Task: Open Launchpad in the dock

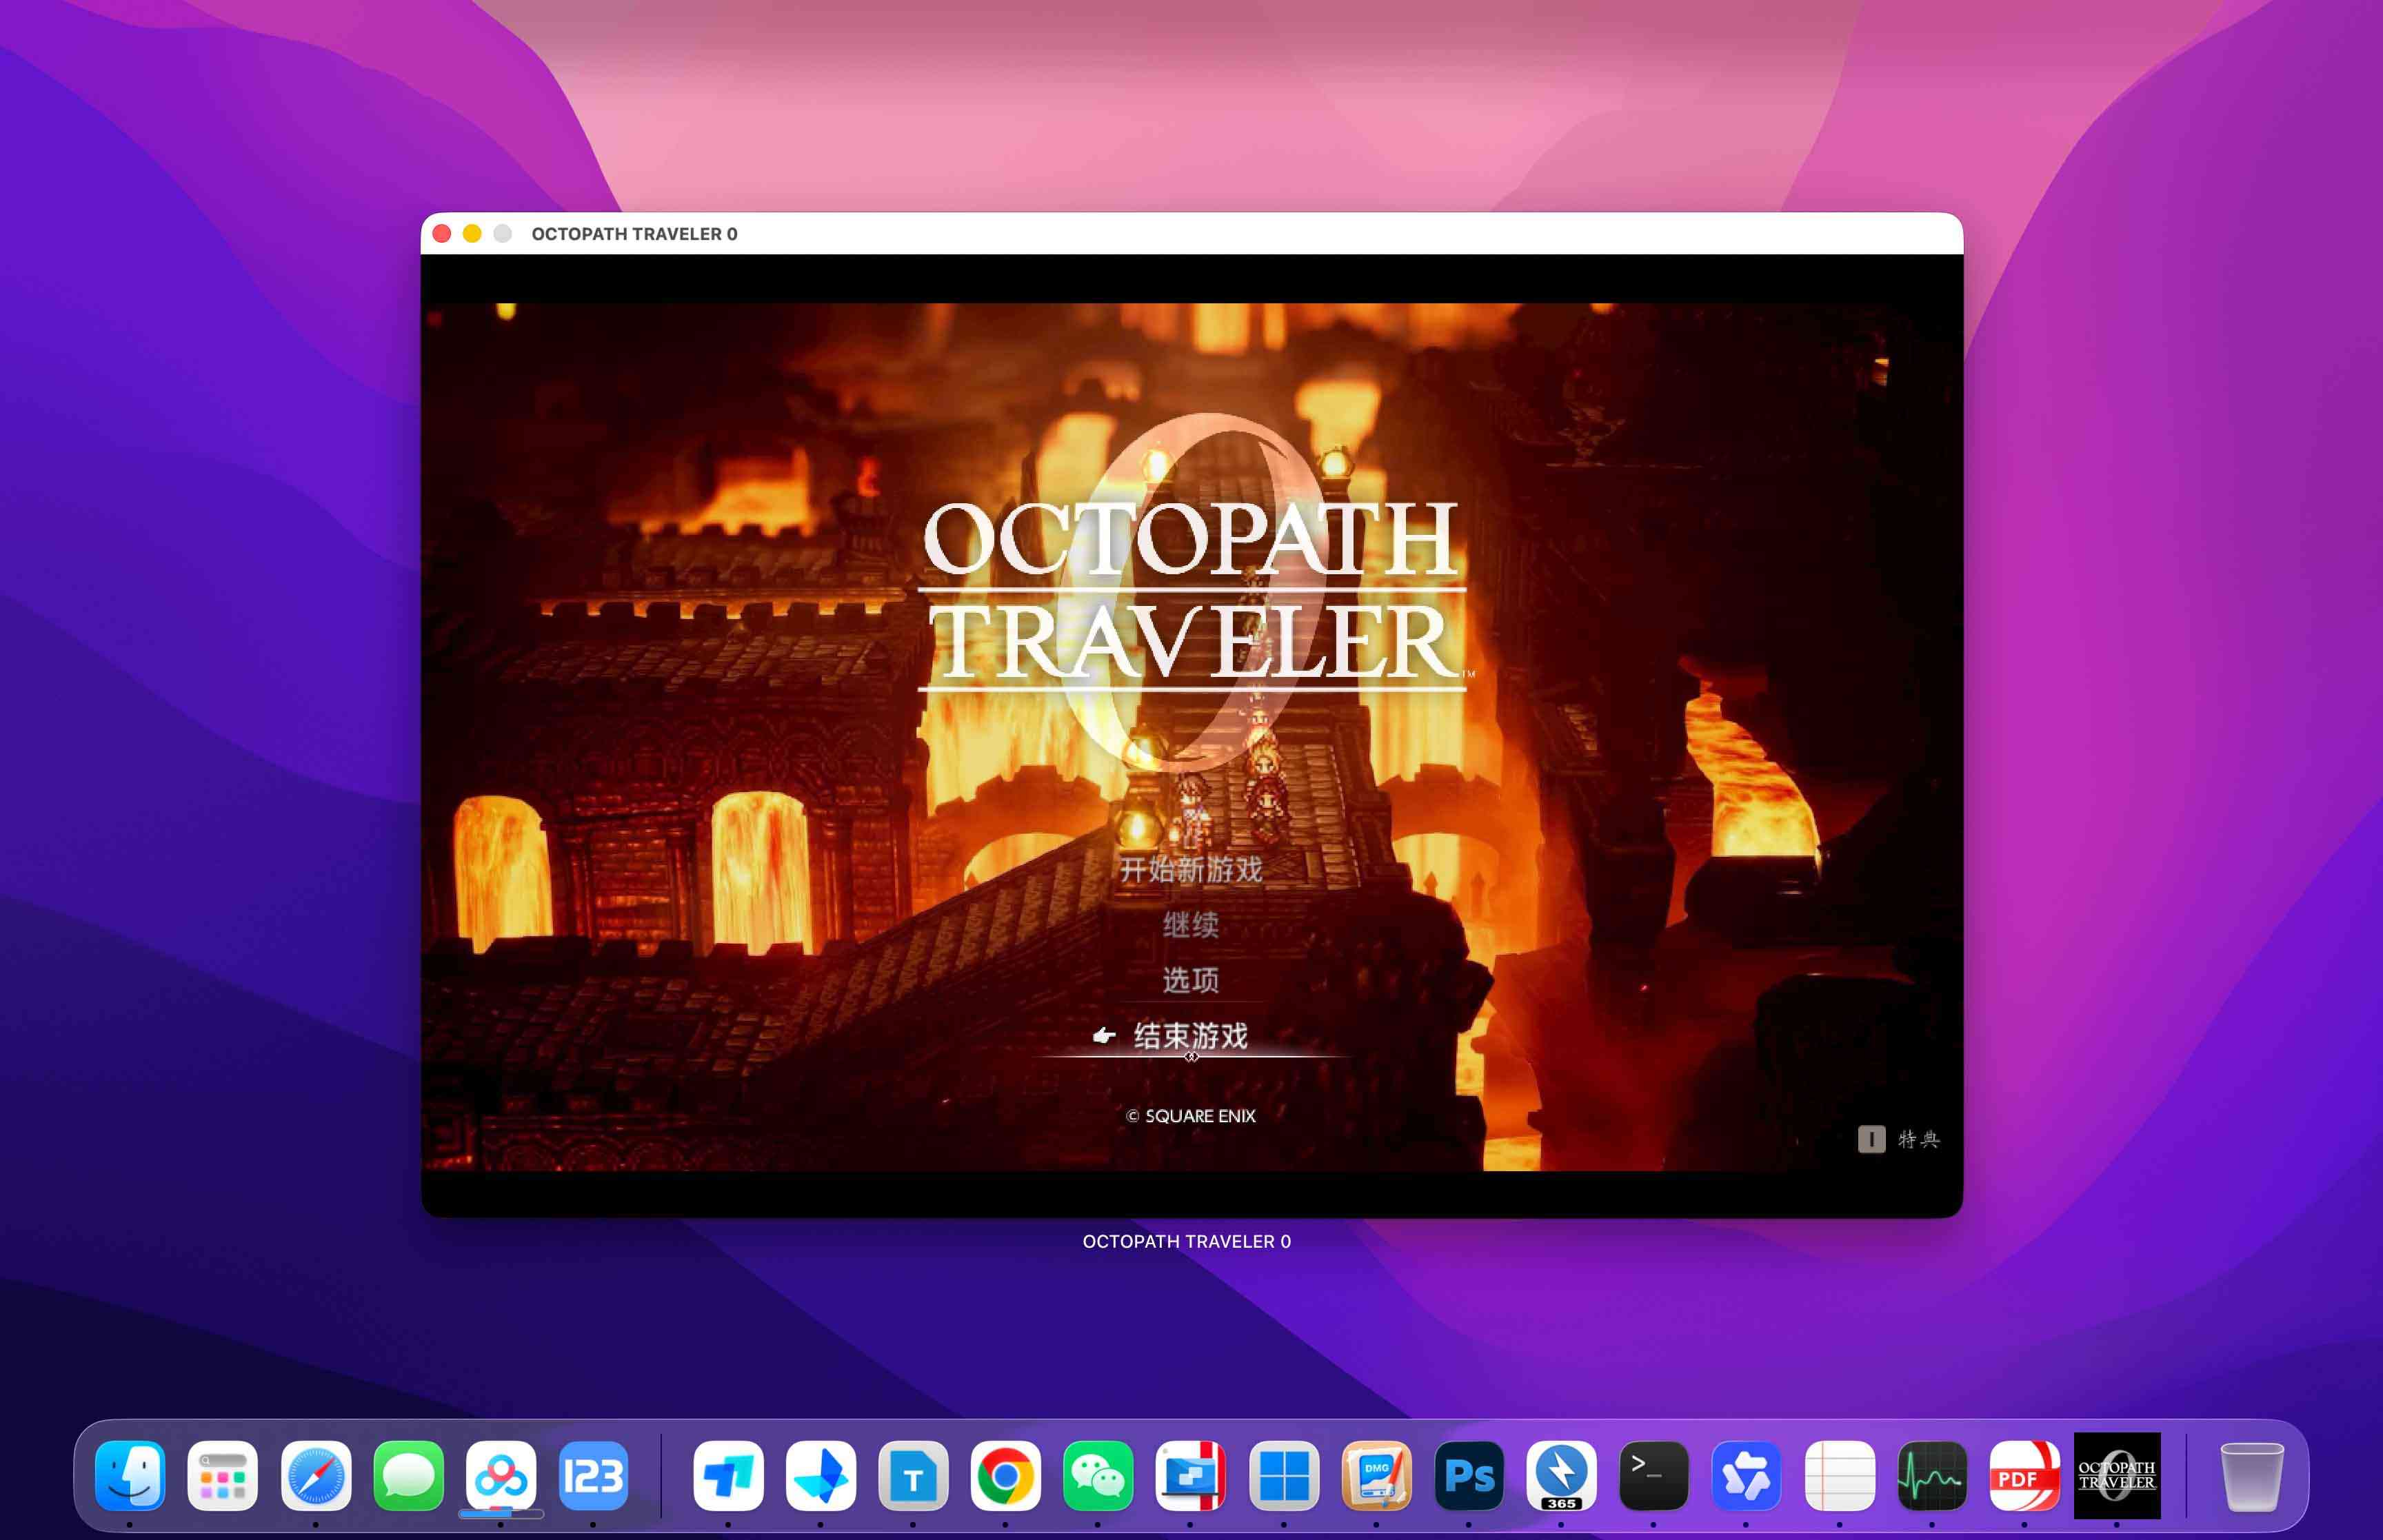Action: (222, 1476)
